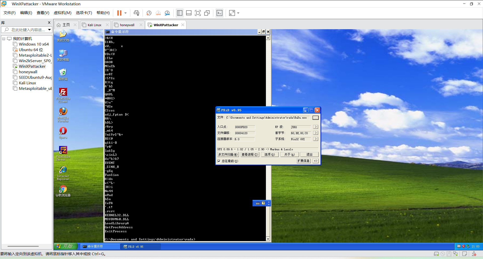Click the language bar keyboard icon

point(258,203)
